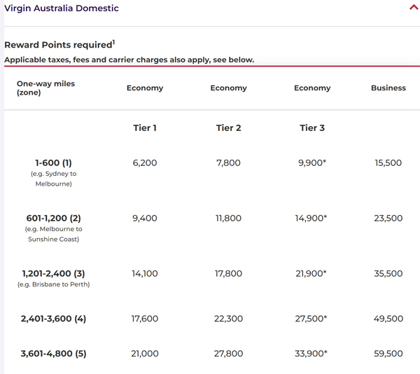Select the Tier 2 label
The height and width of the screenshot is (374, 420).
pos(228,127)
